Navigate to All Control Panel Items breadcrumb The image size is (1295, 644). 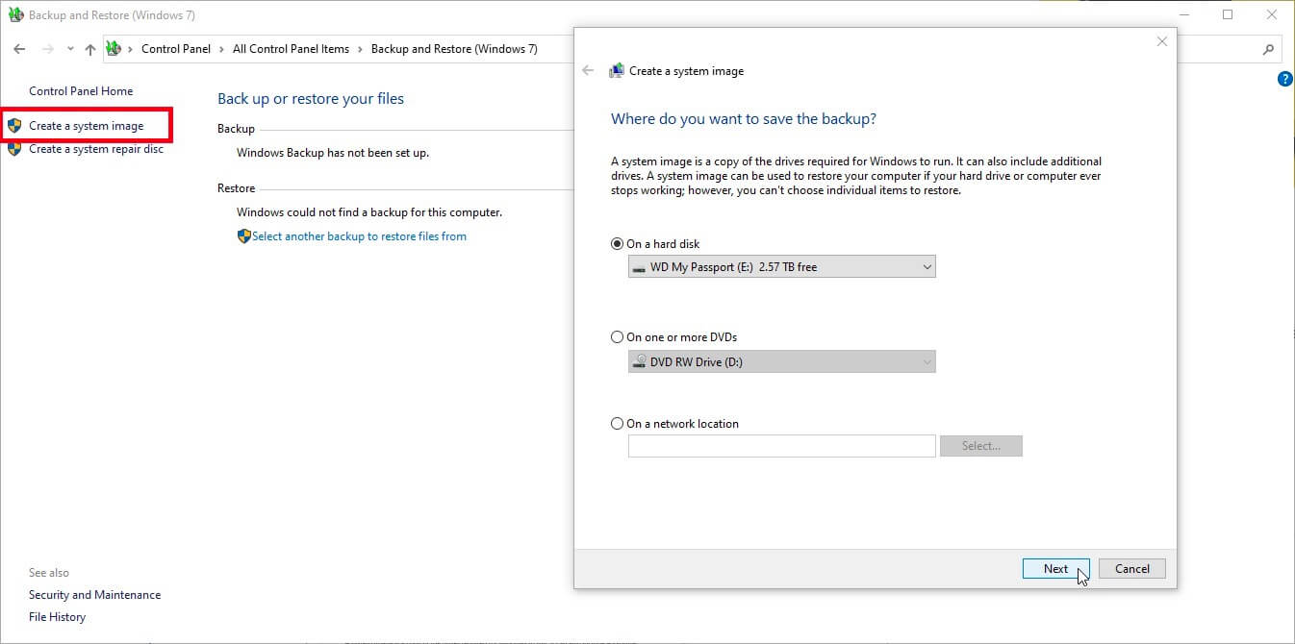(x=292, y=48)
